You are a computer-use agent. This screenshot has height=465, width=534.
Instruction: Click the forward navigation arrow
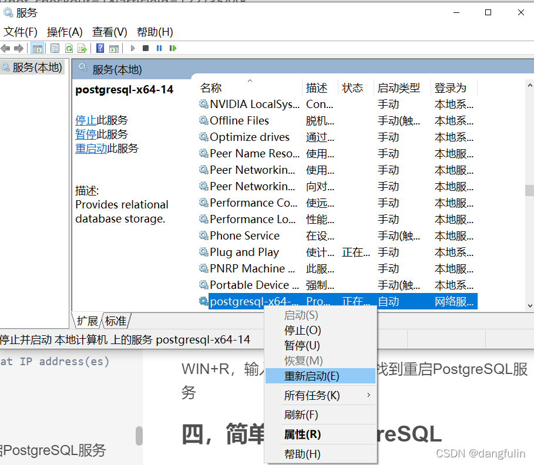pyautogui.click(x=18, y=48)
